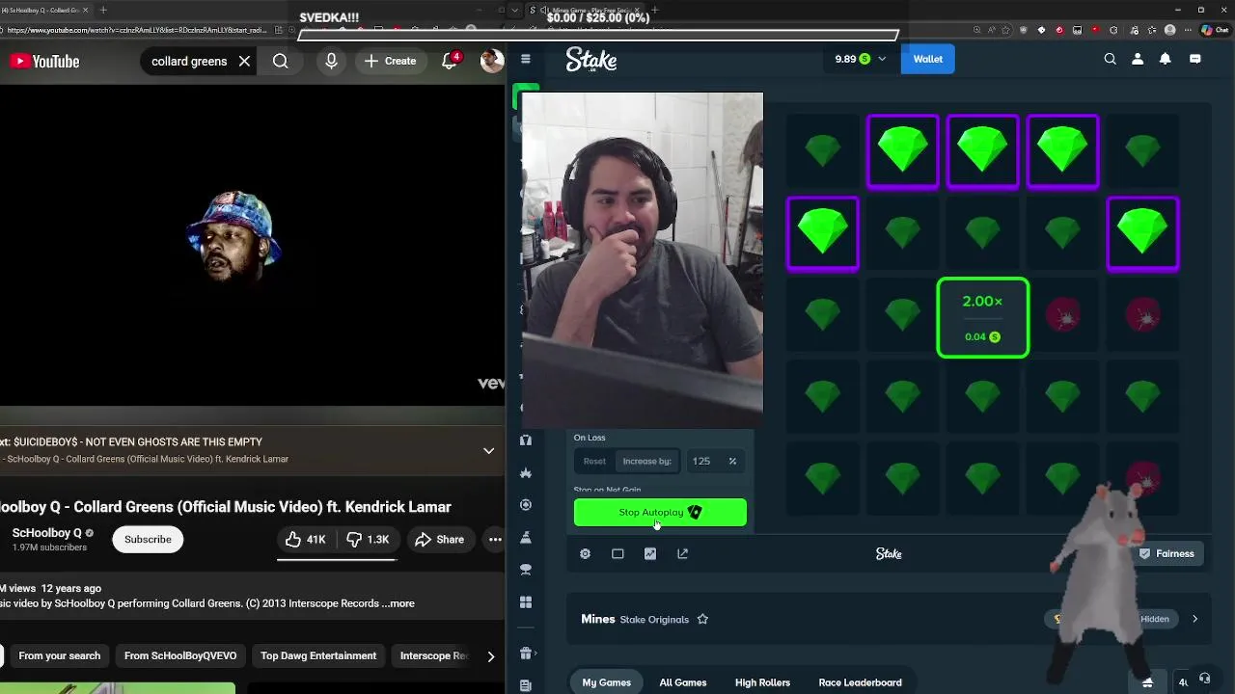Open the live stats chart icon
1235x694 pixels.
pos(650,553)
